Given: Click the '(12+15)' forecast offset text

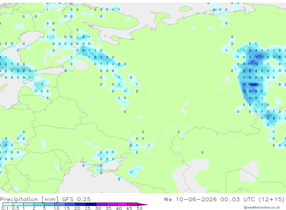Looking at the screenshot, I should coord(271,199).
